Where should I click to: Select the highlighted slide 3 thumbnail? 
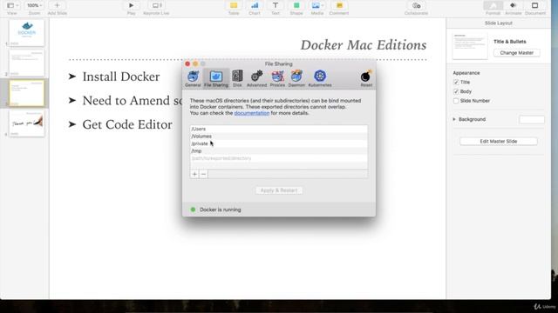coord(27,93)
